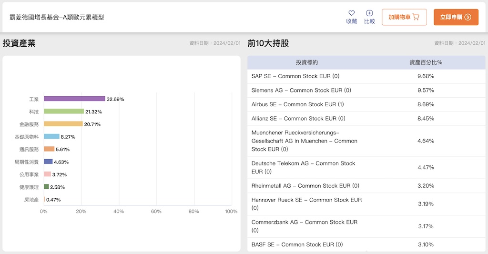Click the fund title 霸菱德國增長基金
The image size is (488, 254).
pos(57,17)
